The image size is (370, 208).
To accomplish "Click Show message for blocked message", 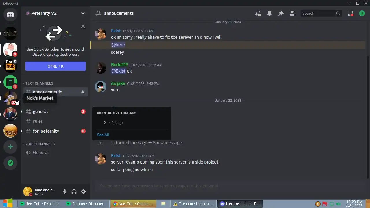I will 167,143.
